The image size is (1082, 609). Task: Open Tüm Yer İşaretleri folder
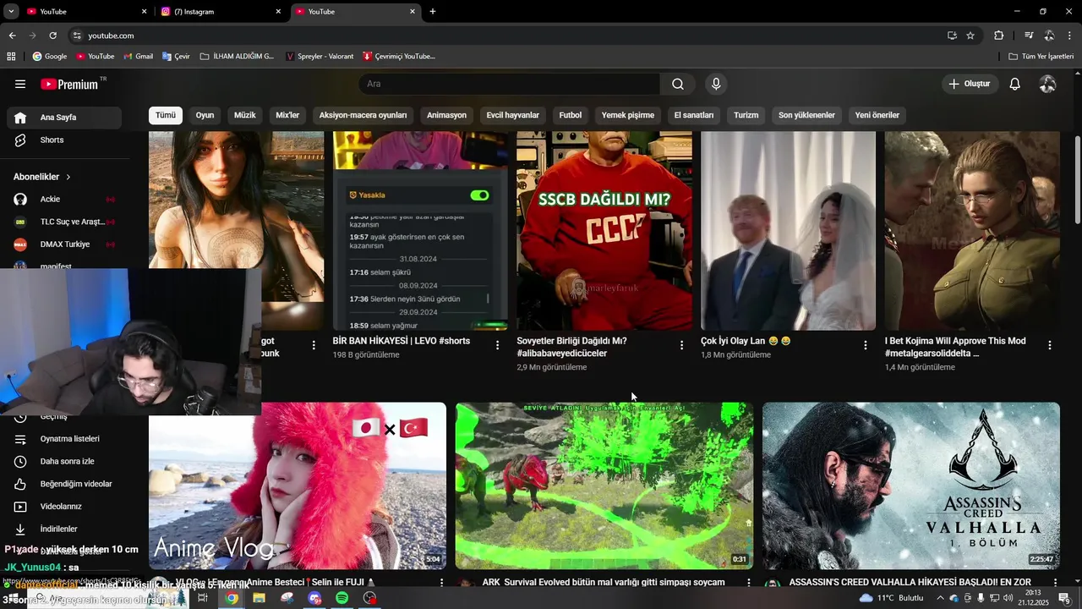pos(1041,57)
